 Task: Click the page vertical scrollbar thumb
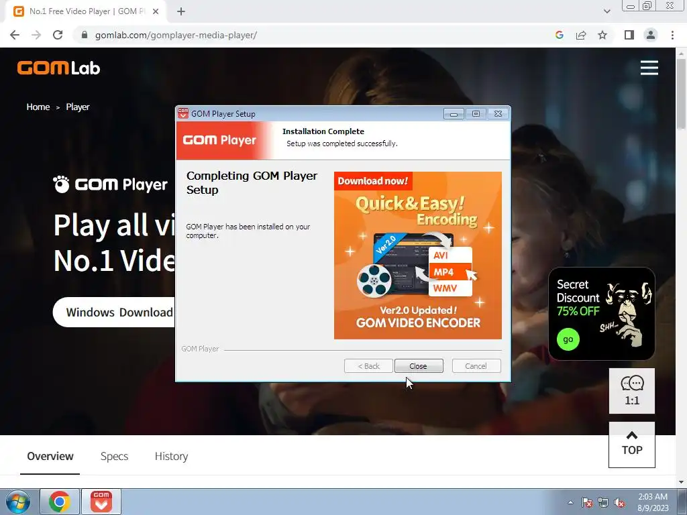(681, 94)
